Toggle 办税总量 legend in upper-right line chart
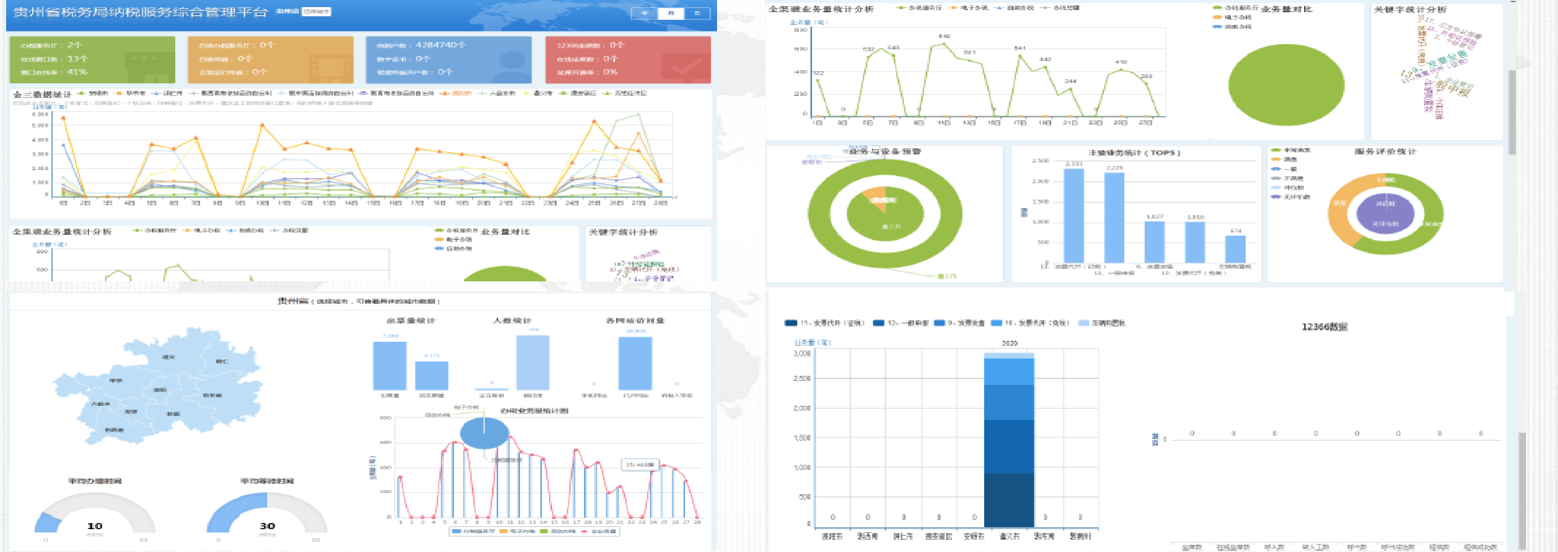1558x552 pixels. (x=1060, y=8)
